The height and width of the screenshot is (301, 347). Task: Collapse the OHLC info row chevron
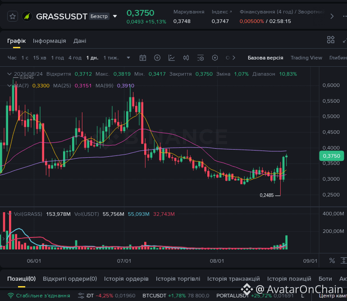(9, 74)
